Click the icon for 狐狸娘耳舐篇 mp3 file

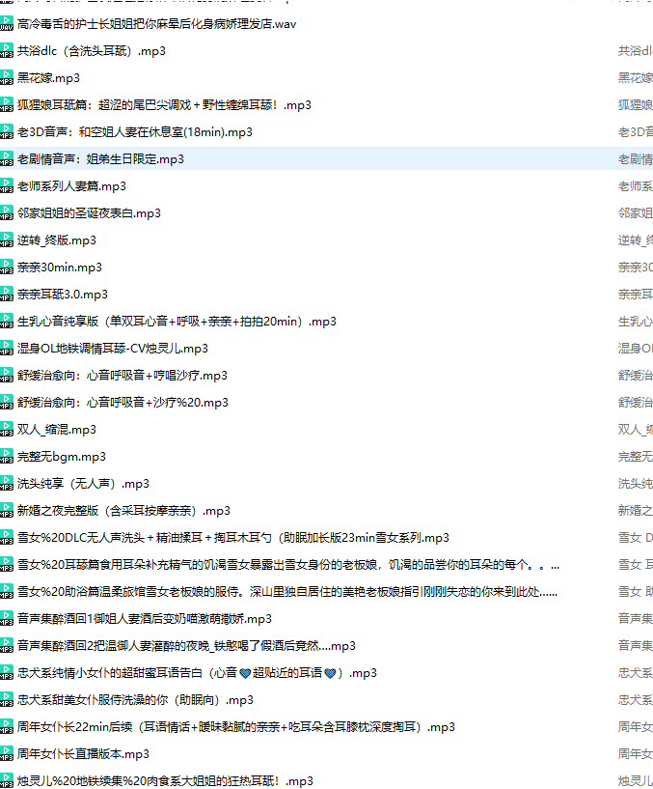click(x=7, y=104)
